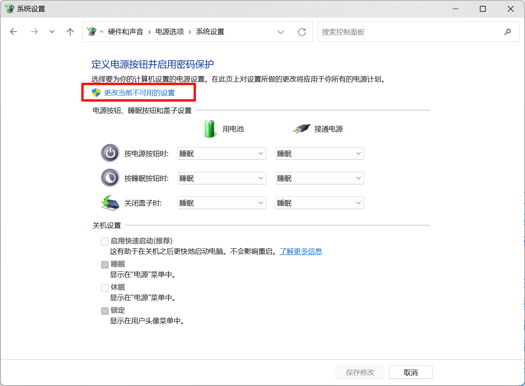Click the back navigation arrow
525x386 pixels.
click(13, 32)
